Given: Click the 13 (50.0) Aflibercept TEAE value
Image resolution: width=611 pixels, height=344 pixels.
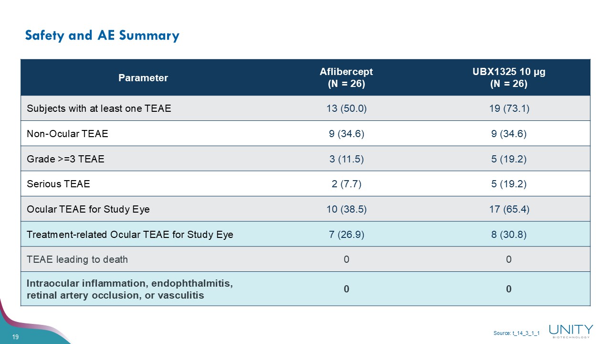Looking at the screenshot, I should coord(346,108).
